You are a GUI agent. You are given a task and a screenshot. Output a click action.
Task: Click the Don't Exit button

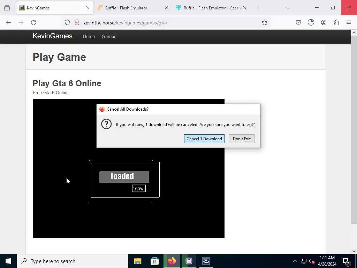[x=242, y=139]
